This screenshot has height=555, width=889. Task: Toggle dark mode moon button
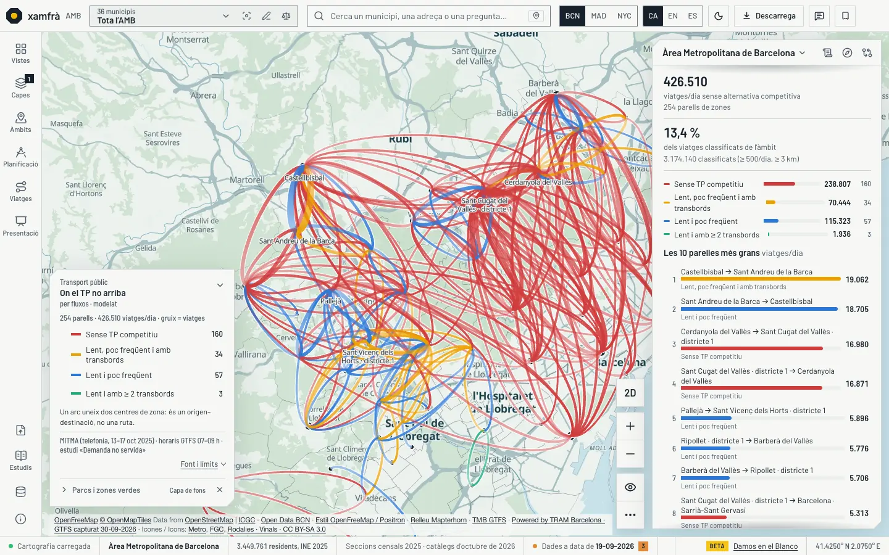[x=719, y=16]
